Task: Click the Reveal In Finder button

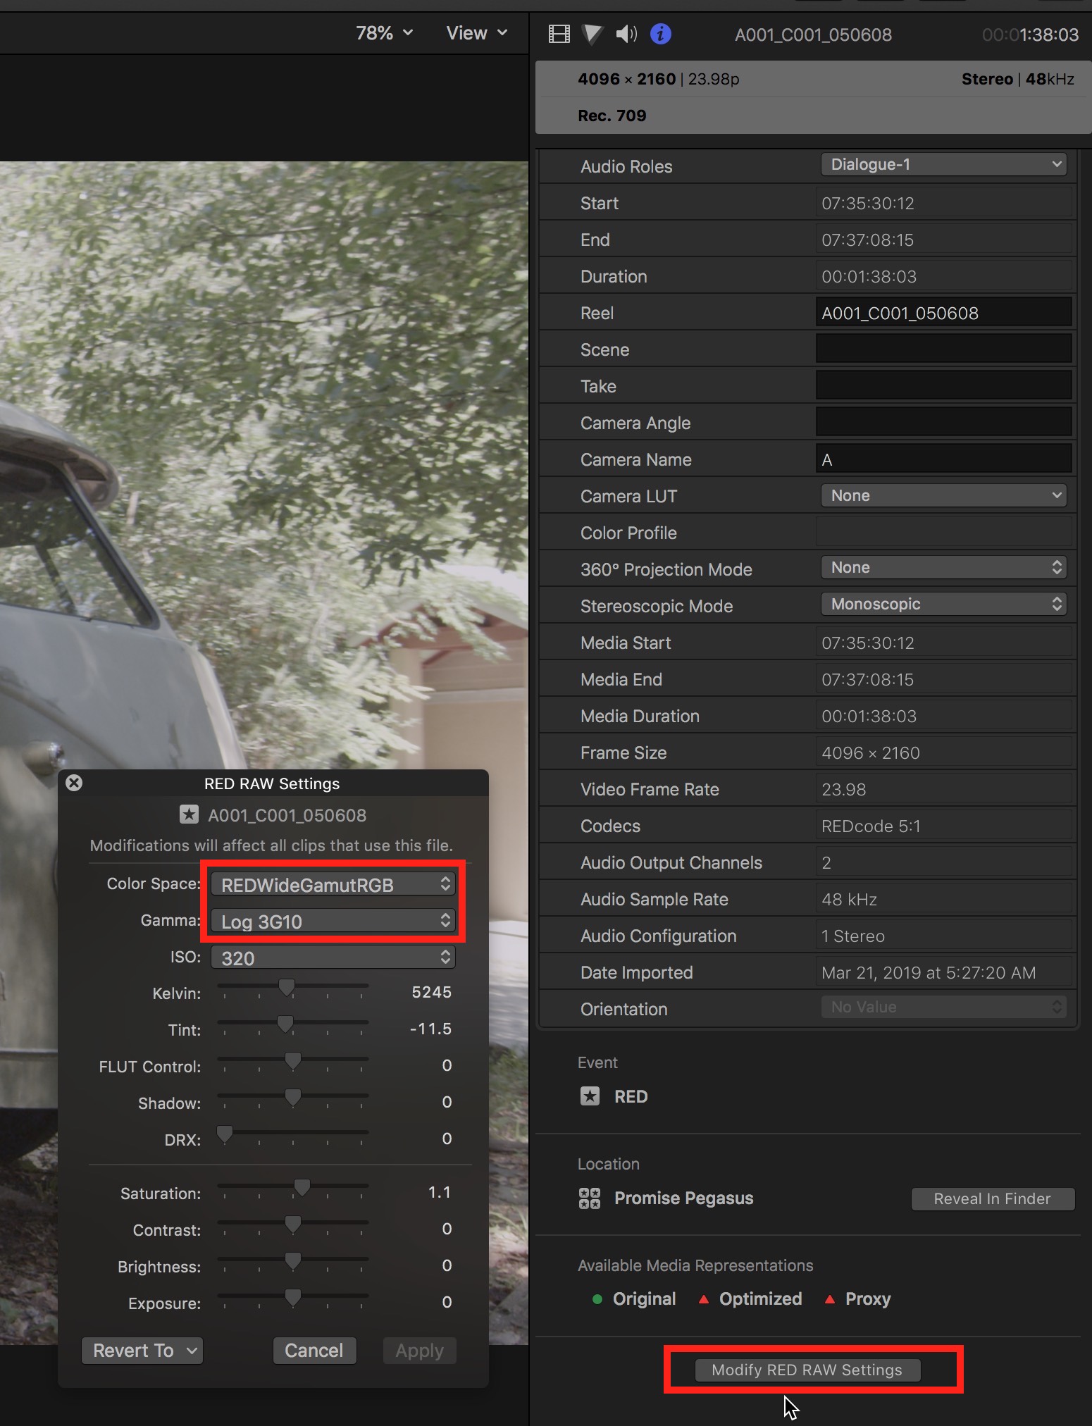Action: tap(992, 1198)
